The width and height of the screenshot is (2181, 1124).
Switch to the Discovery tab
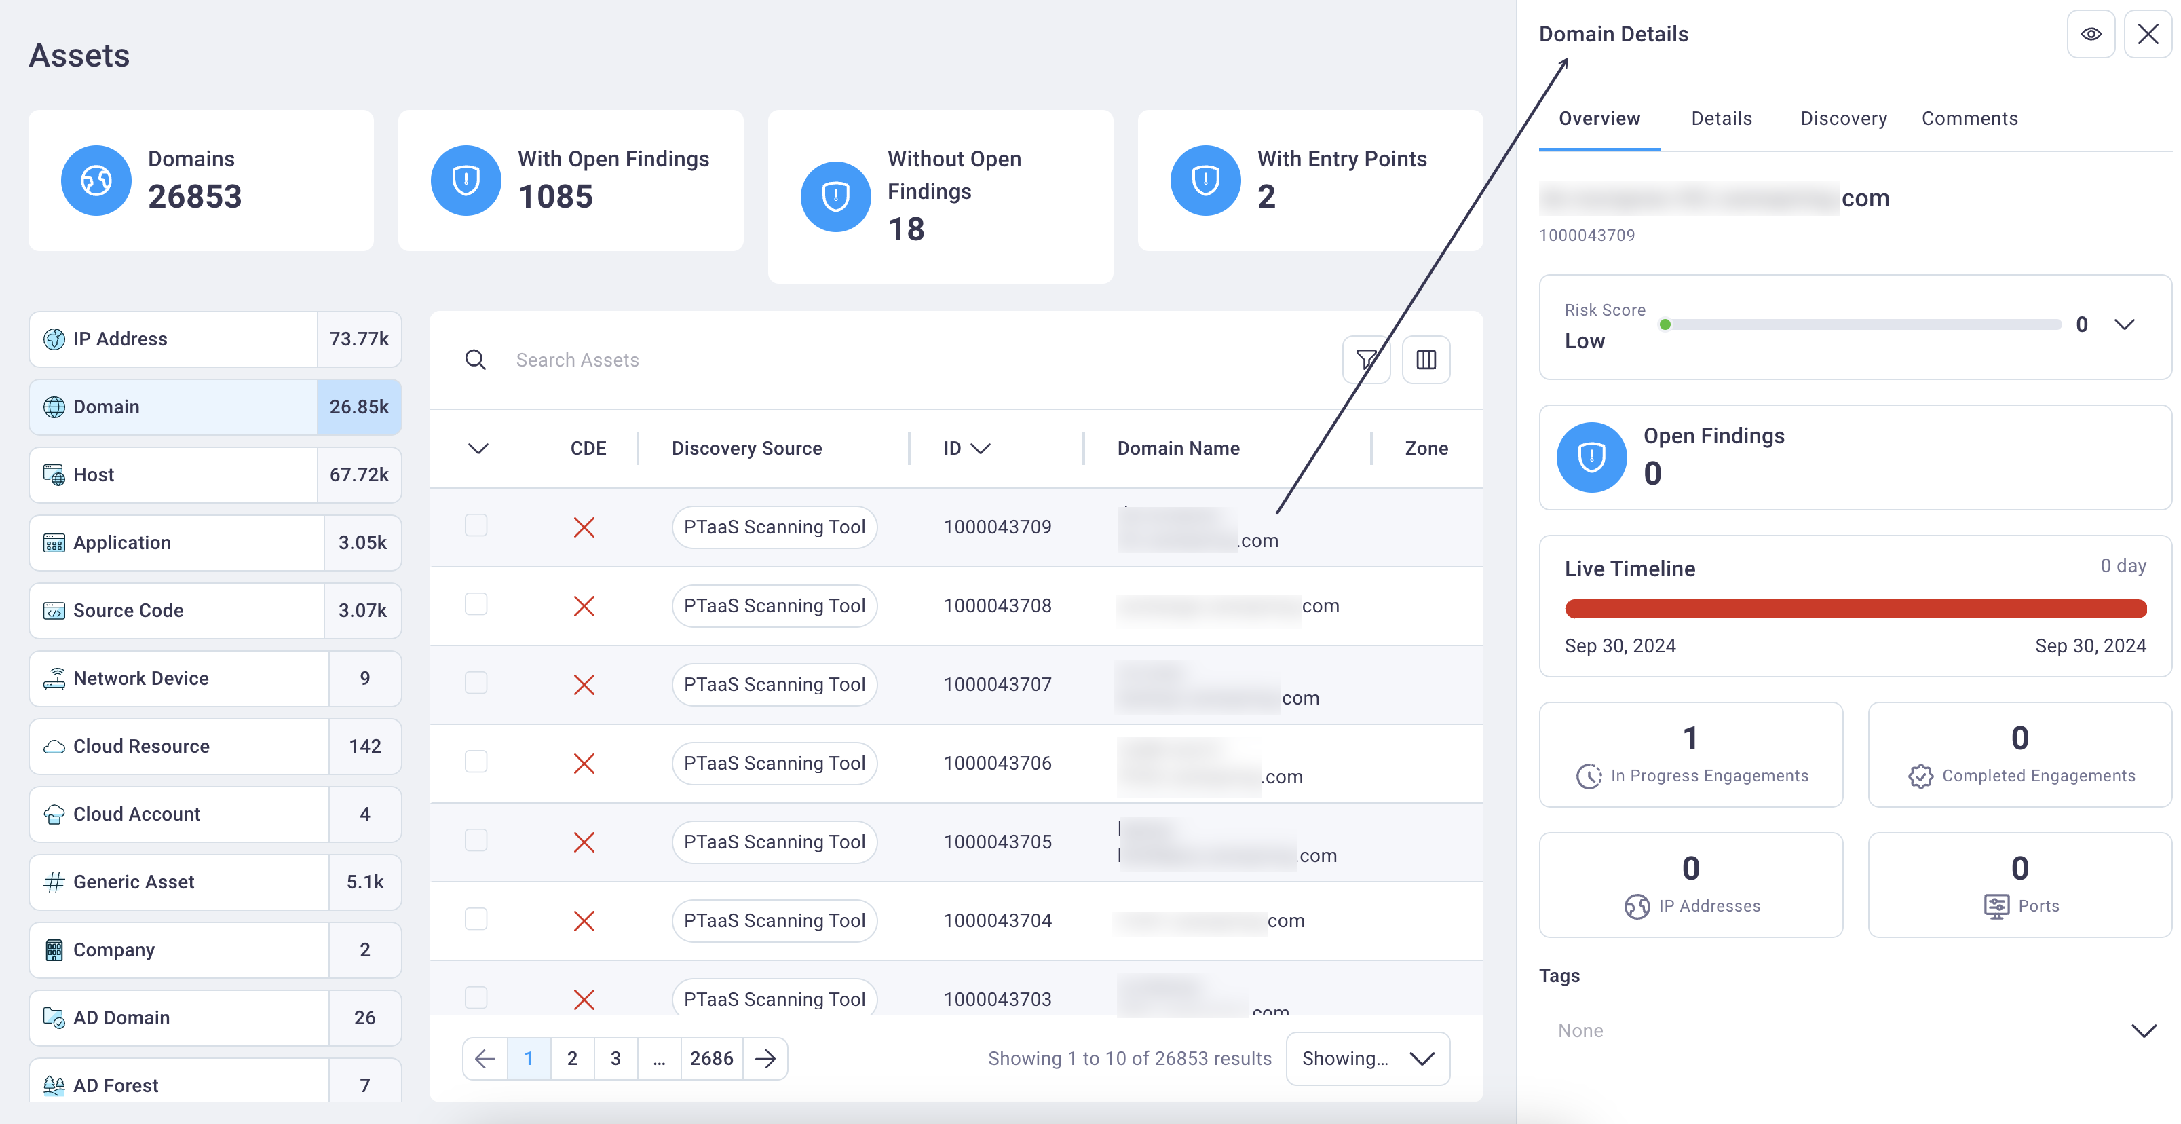pyautogui.click(x=1844, y=117)
